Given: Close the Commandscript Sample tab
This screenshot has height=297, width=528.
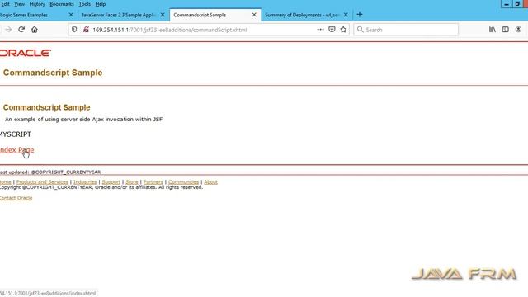Looking at the screenshot, I should 254,15.
